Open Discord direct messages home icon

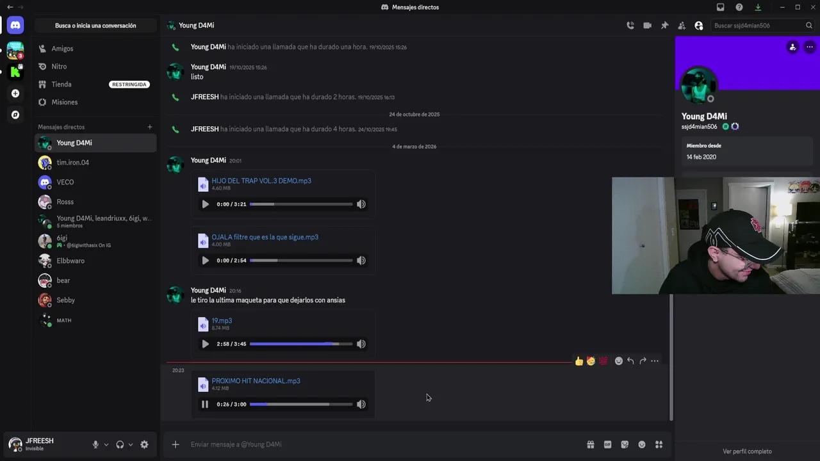[x=15, y=26]
